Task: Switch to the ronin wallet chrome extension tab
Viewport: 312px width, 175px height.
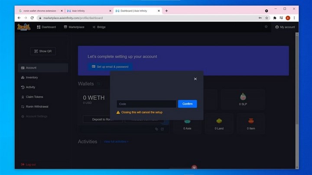Action: click(39, 11)
